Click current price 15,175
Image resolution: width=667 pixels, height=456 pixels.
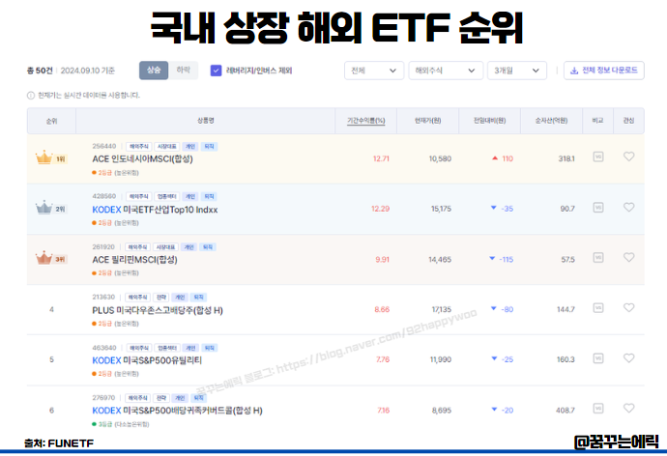pyautogui.click(x=441, y=209)
